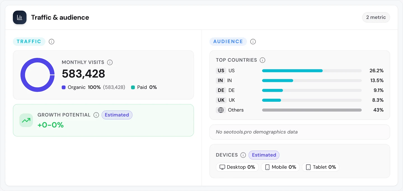
Task: Click the IN traffic share bar
Action: coord(312,81)
